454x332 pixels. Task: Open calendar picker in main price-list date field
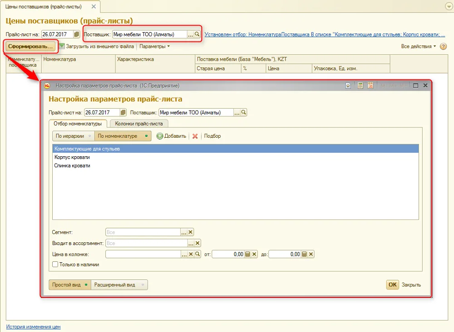76,34
